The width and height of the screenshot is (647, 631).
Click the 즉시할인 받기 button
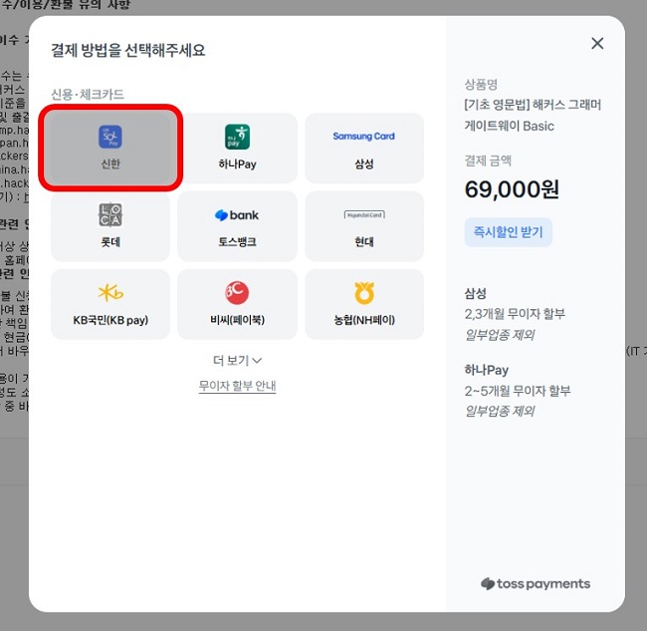(508, 232)
